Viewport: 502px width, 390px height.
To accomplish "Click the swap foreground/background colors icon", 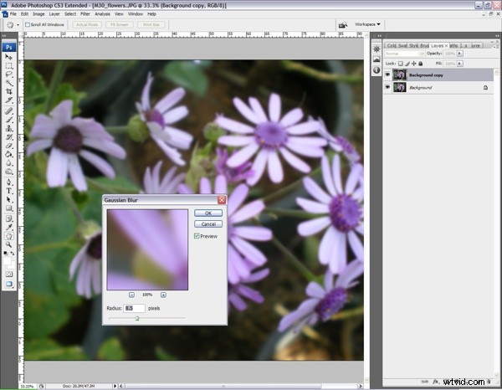I will (x=13, y=254).
